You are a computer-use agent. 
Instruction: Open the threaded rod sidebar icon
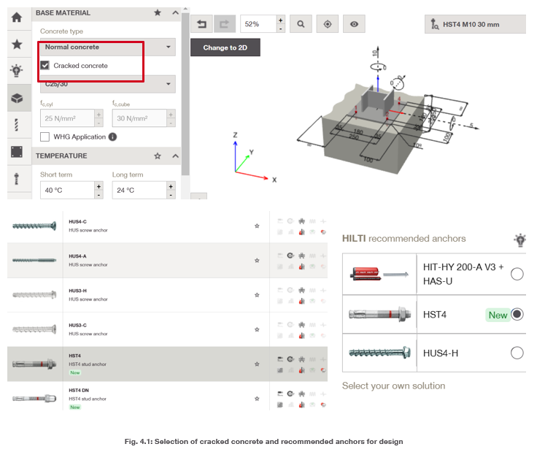[x=16, y=125]
